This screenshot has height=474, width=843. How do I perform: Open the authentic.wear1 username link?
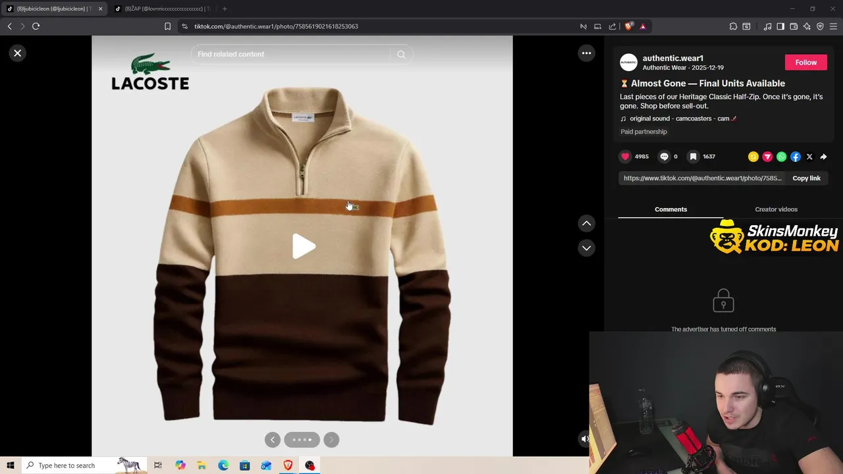pyautogui.click(x=673, y=58)
